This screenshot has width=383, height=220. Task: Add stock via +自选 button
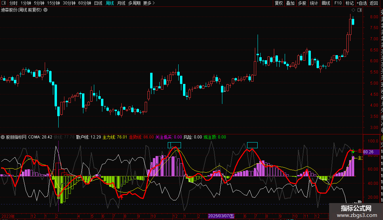point(362,3)
